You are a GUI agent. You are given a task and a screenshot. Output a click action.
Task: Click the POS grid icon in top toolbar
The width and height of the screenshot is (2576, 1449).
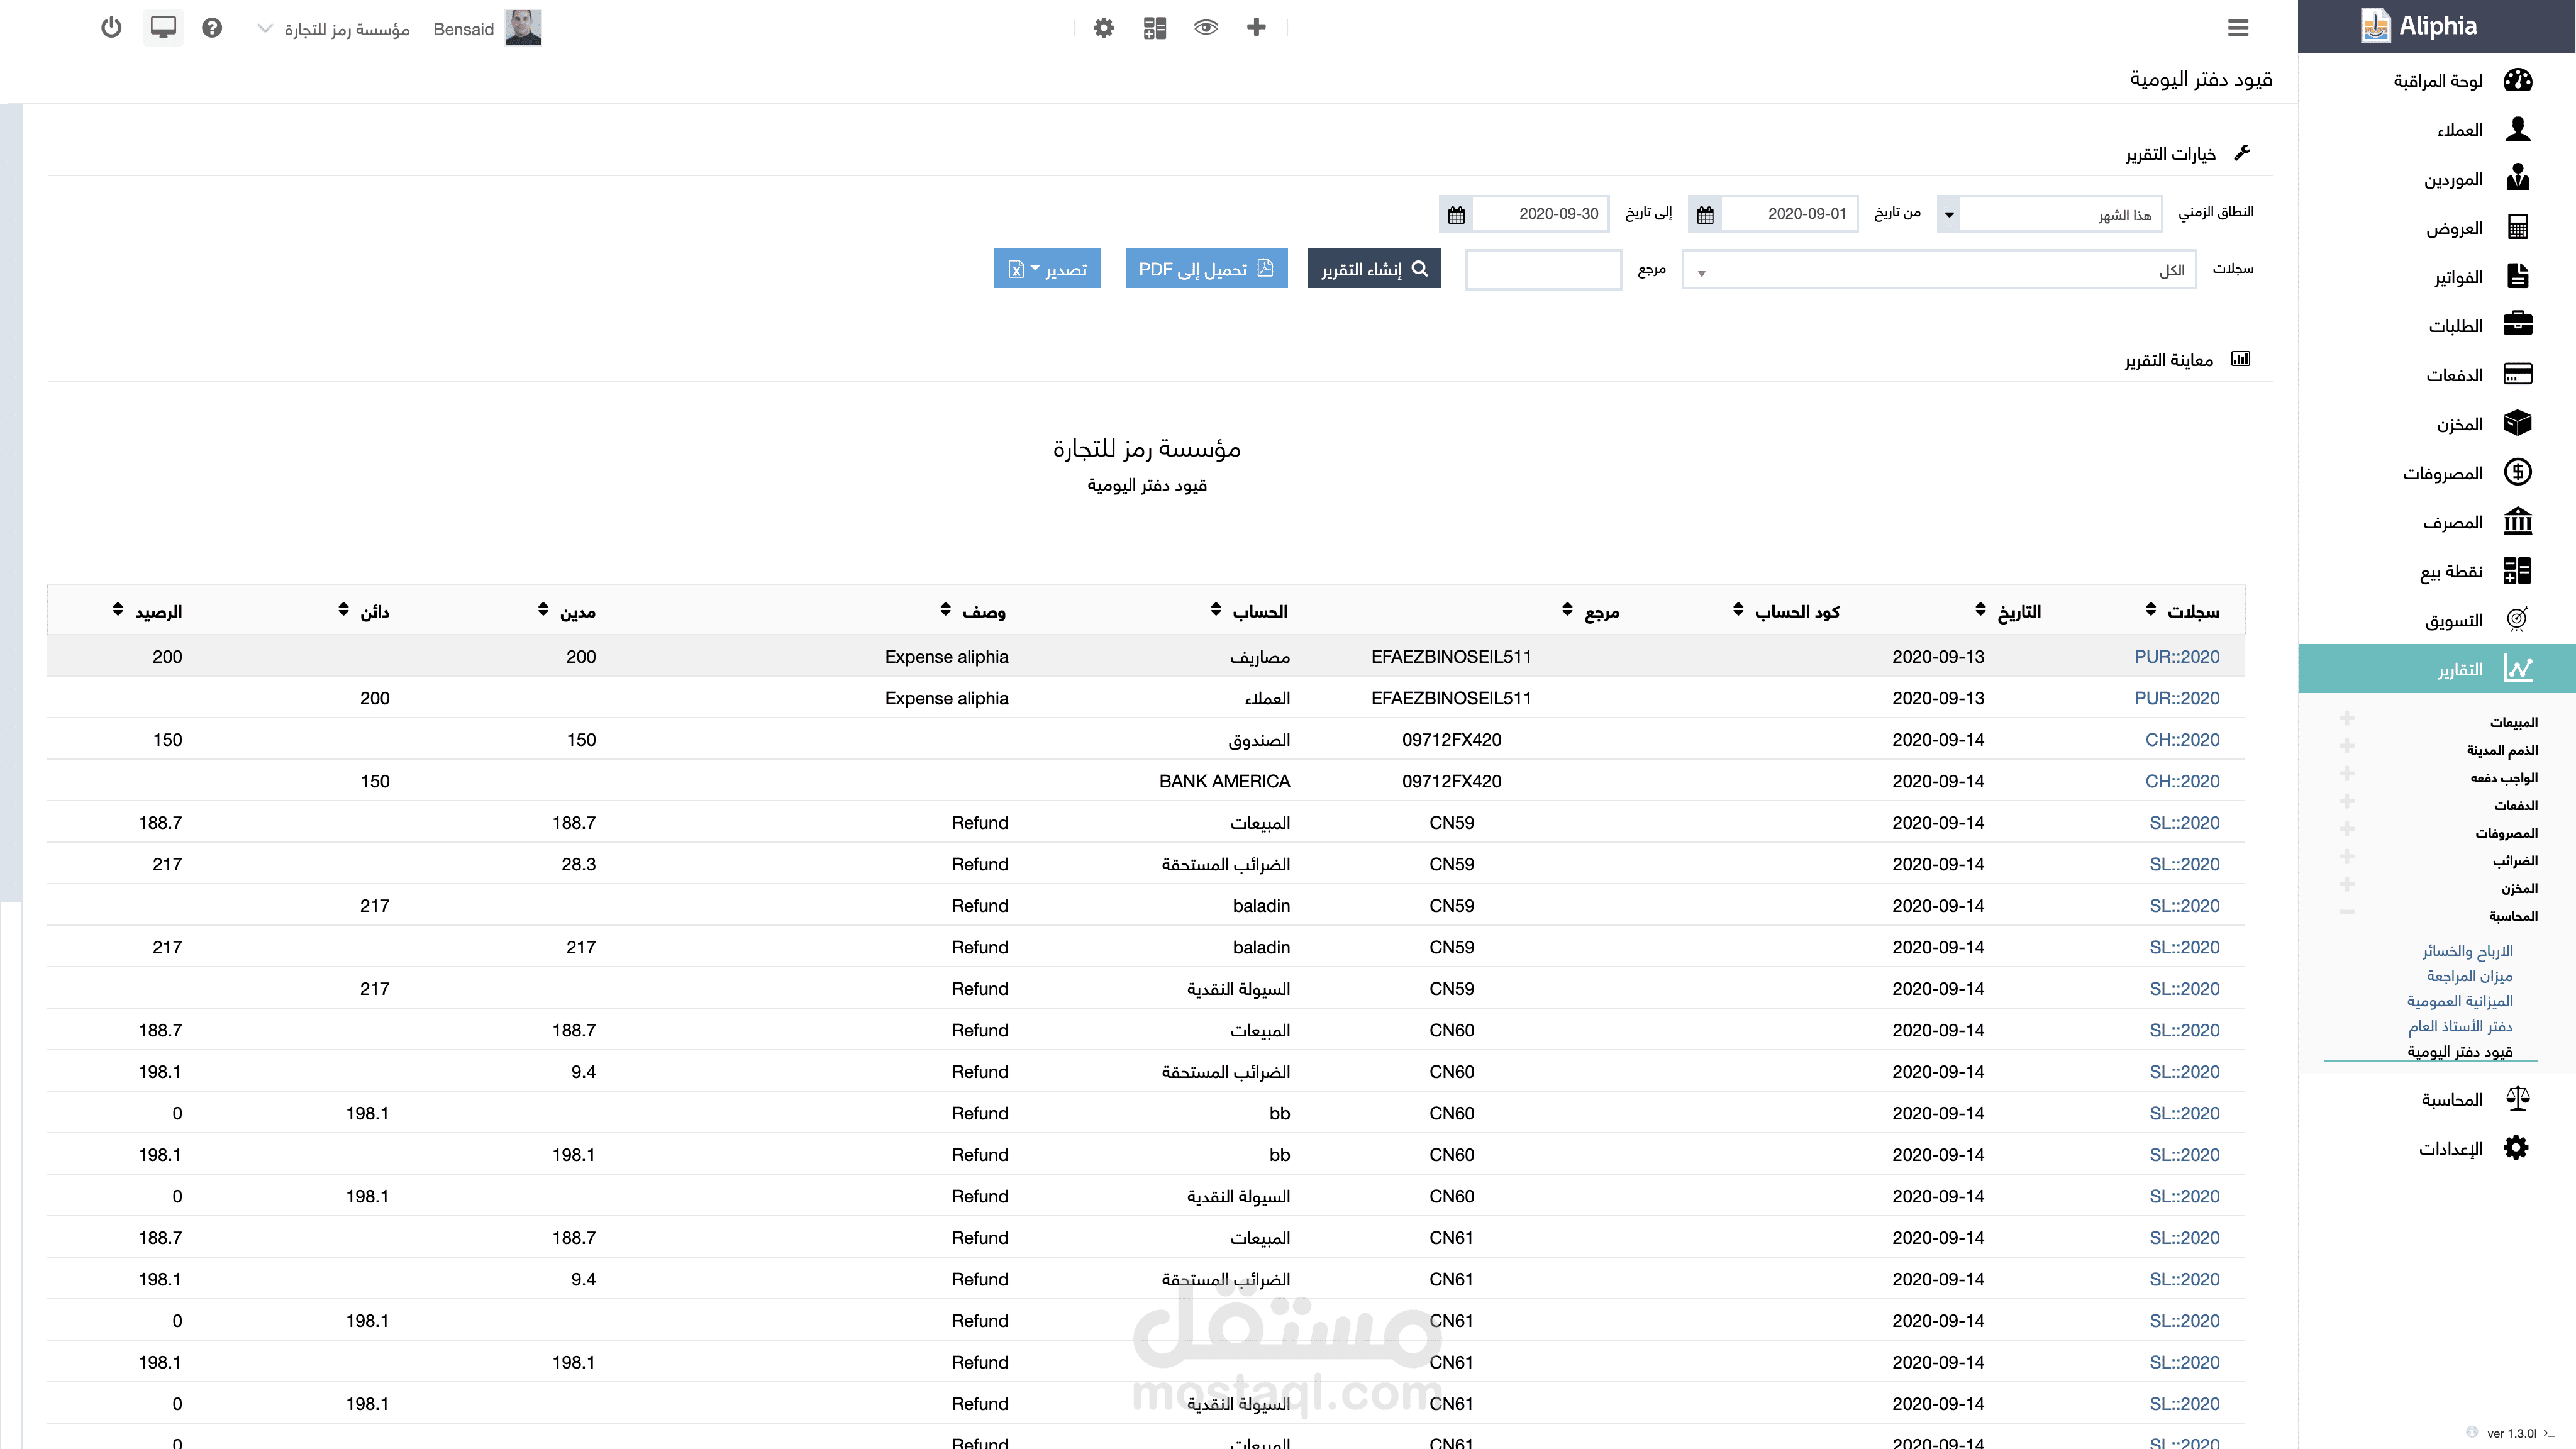[1154, 28]
